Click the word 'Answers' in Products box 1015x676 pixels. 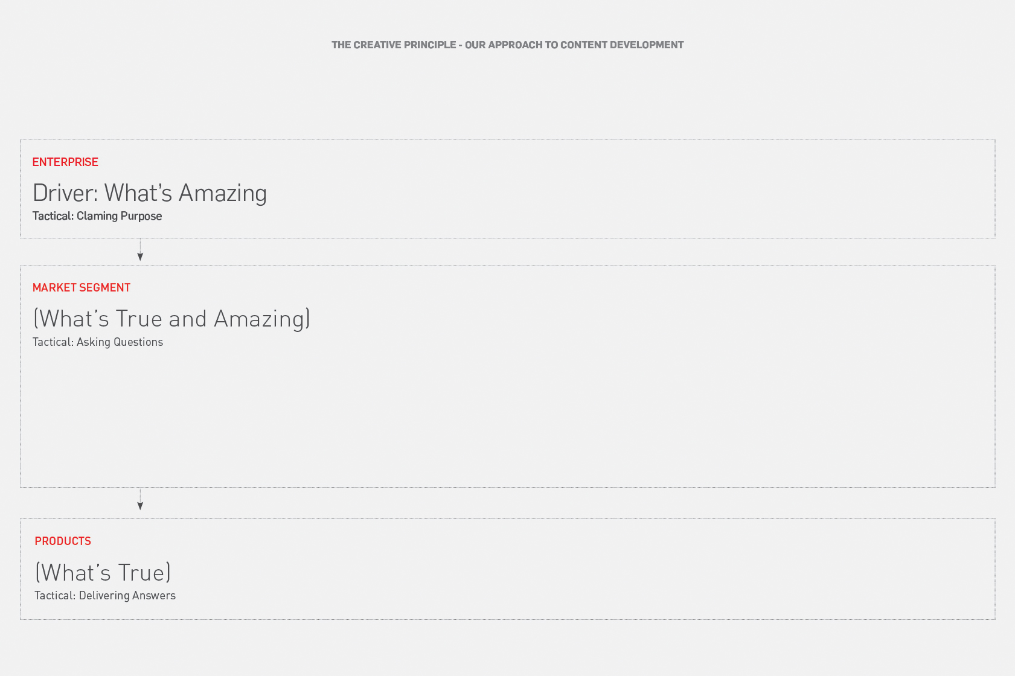tap(154, 596)
